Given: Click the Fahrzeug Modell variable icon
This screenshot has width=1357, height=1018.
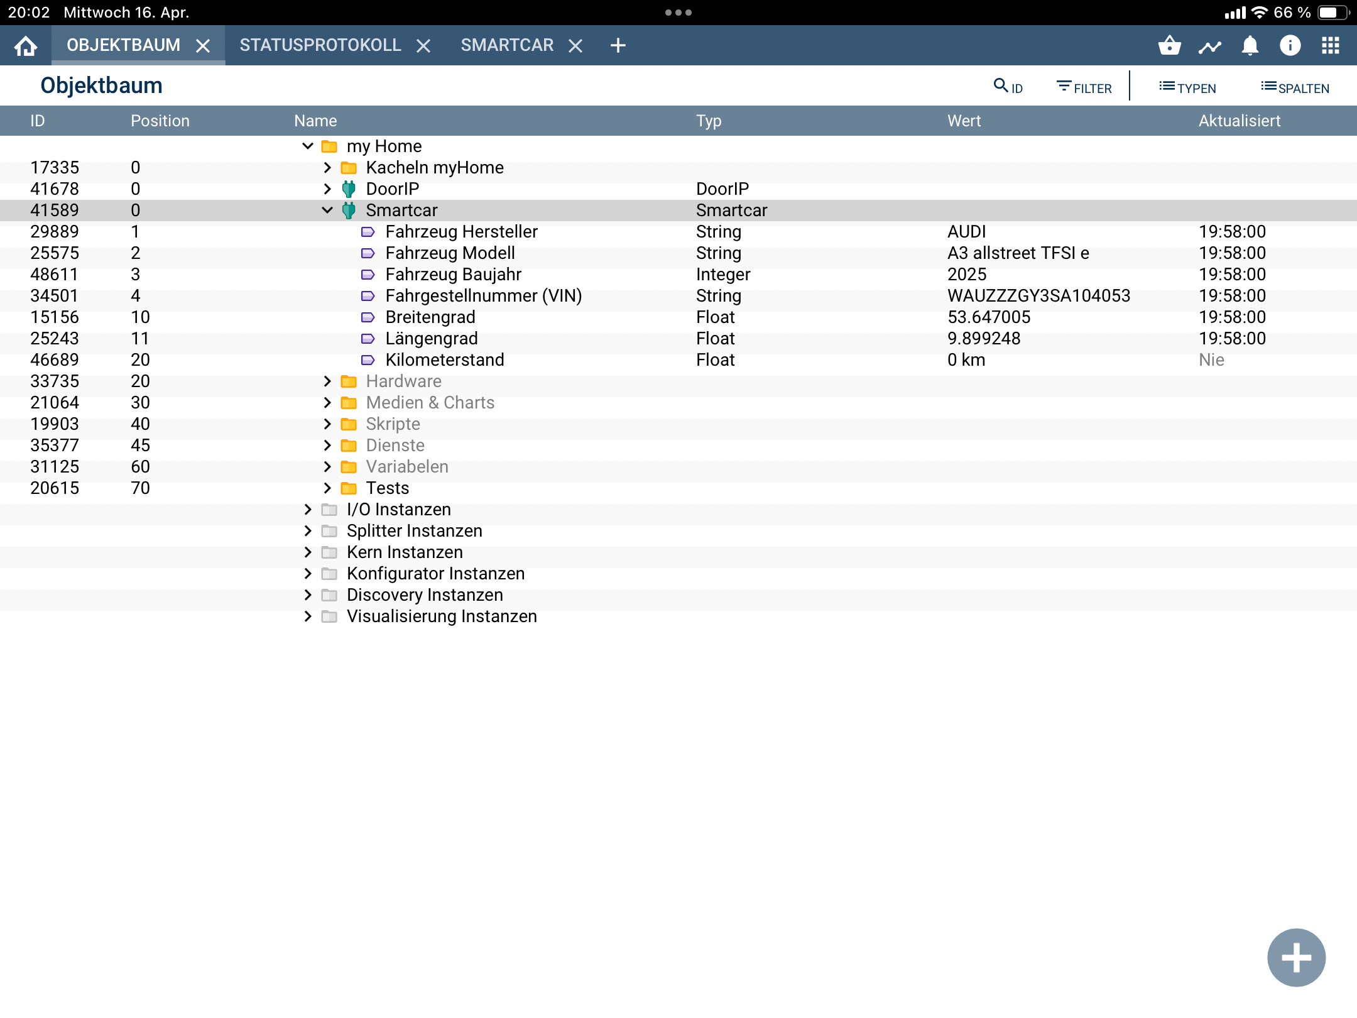Looking at the screenshot, I should [368, 253].
